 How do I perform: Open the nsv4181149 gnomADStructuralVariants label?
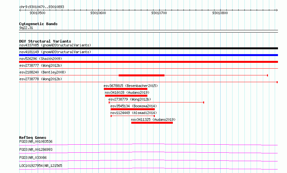click(55, 52)
